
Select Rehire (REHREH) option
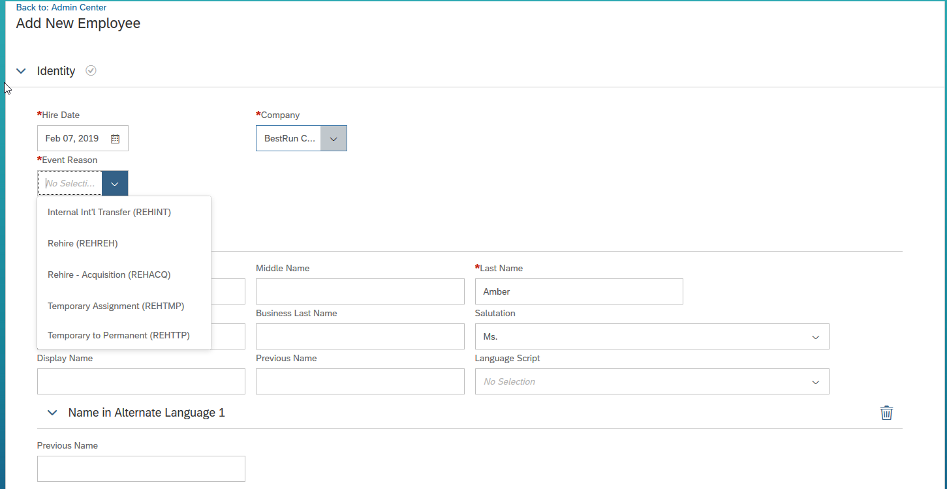coord(124,243)
